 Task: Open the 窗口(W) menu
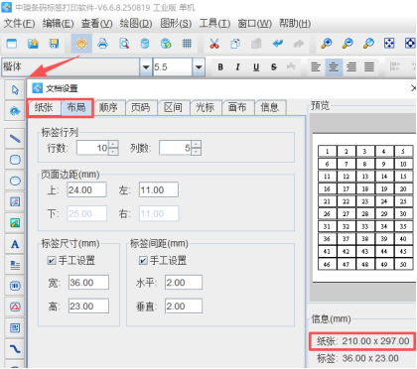pyautogui.click(x=255, y=24)
